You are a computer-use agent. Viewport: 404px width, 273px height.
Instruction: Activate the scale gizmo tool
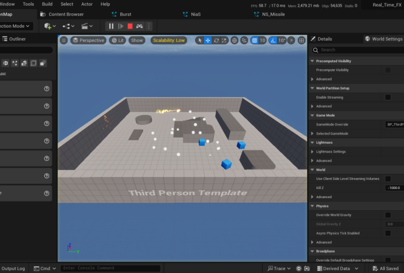pos(224,40)
